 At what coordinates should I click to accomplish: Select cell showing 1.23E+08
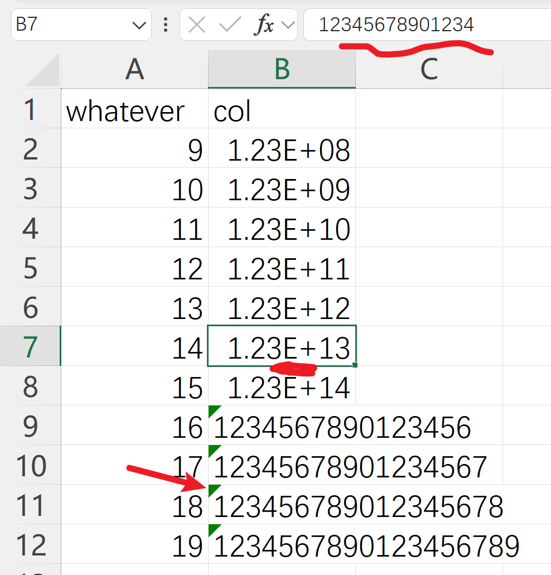[x=282, y=150]
